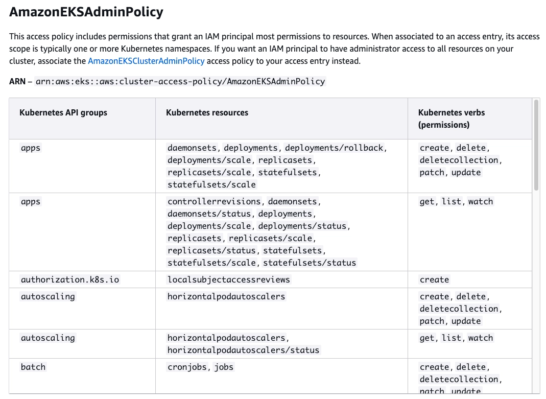Select deployments/rollback resource text

pyautogui.click(x=334, y=148)
